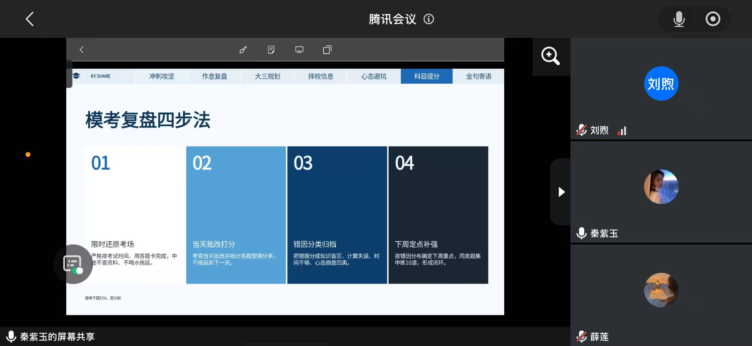Select the pen annotation tool

[243, 50]
